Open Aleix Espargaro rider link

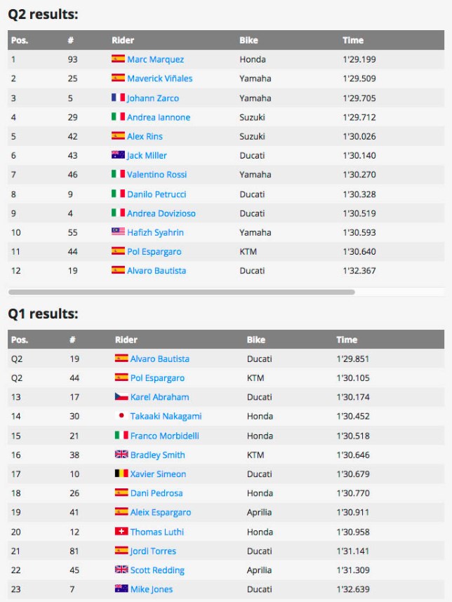pyautogui.click(x=161, y=512)
